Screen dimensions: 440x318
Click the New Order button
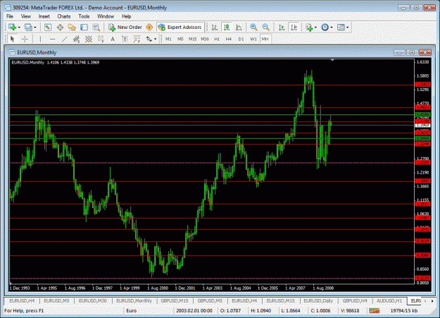tap(125, 27)
